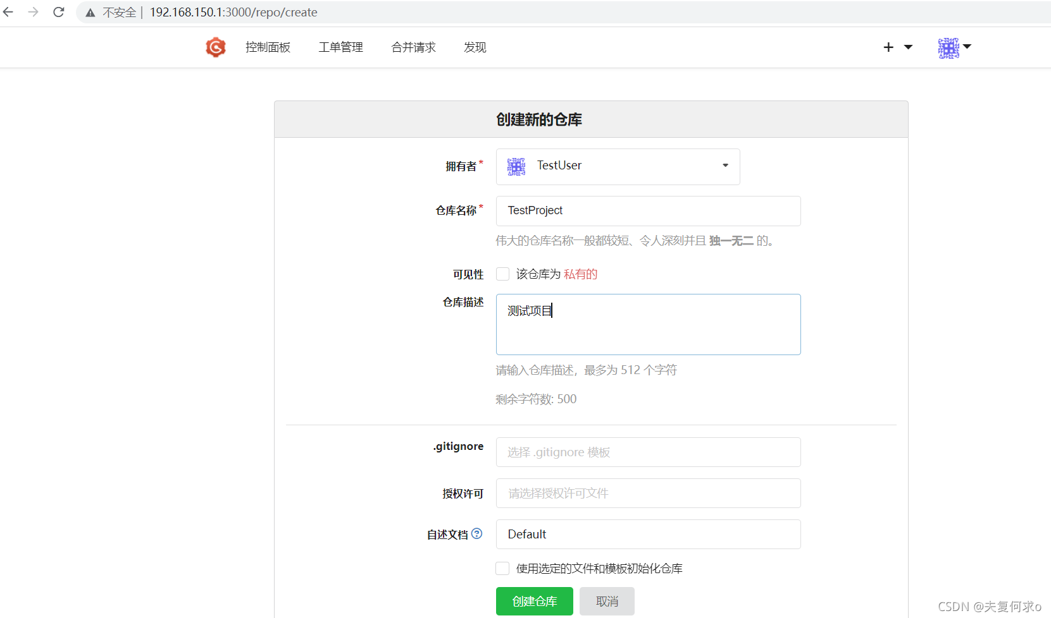Viewport: 1051px width, 618px height.
Task: Reload the page with the refresh icon
Action: pos(59,12)
